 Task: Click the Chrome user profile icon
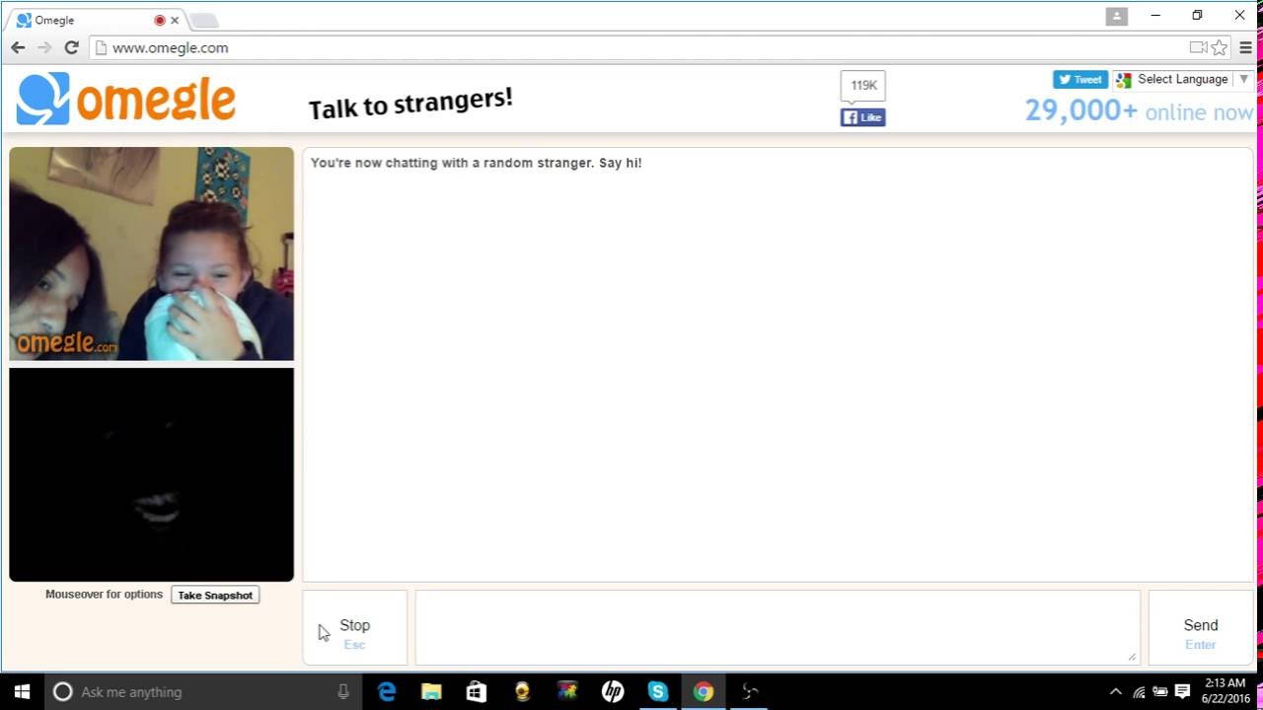point(1116,16)
